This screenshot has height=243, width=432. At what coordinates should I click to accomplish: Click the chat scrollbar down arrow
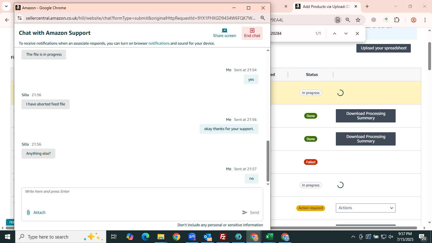point(268,184)
